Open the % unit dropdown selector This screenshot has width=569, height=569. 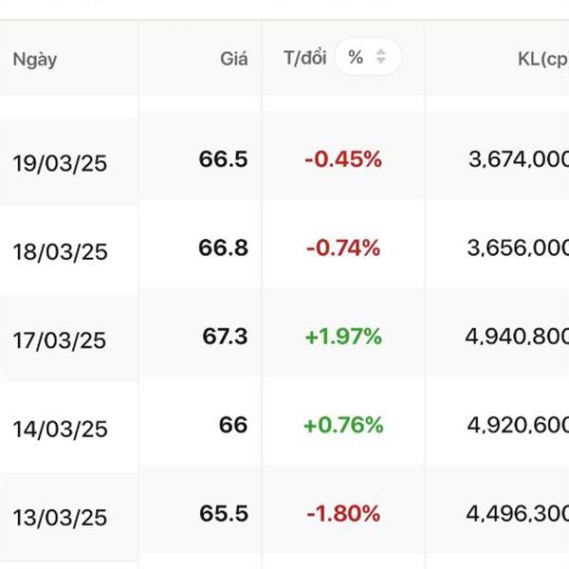pyautogui.click(x=365, y=58)
